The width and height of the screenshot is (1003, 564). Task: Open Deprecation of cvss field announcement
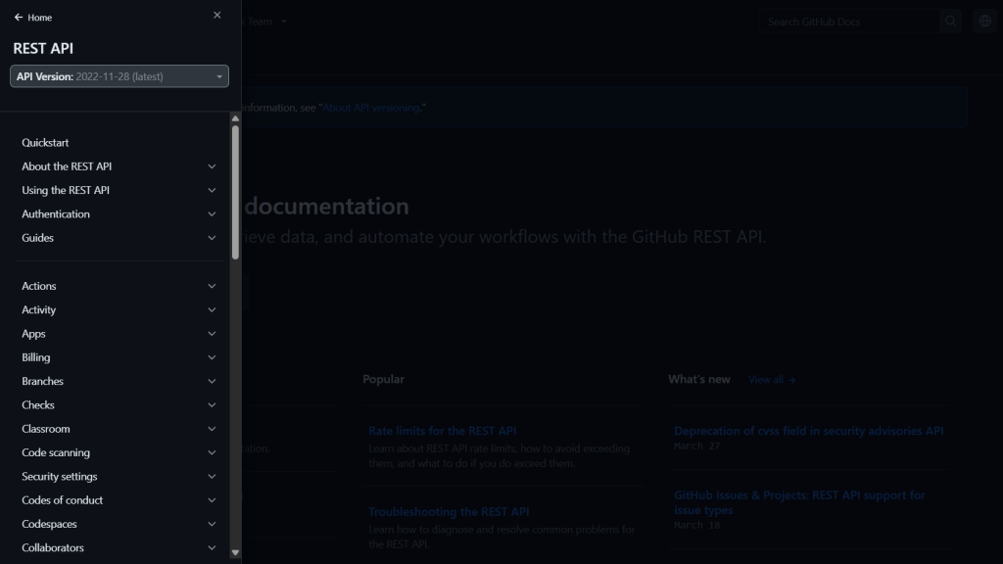(x=808, y=431)
